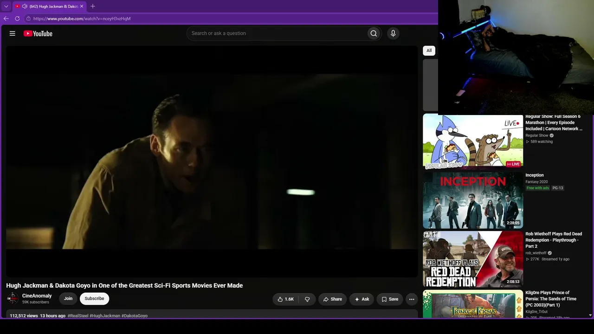Switch to the Hugh Jackman browser tab
This screenshot has height=334, width=594.
tap(49, 6)
